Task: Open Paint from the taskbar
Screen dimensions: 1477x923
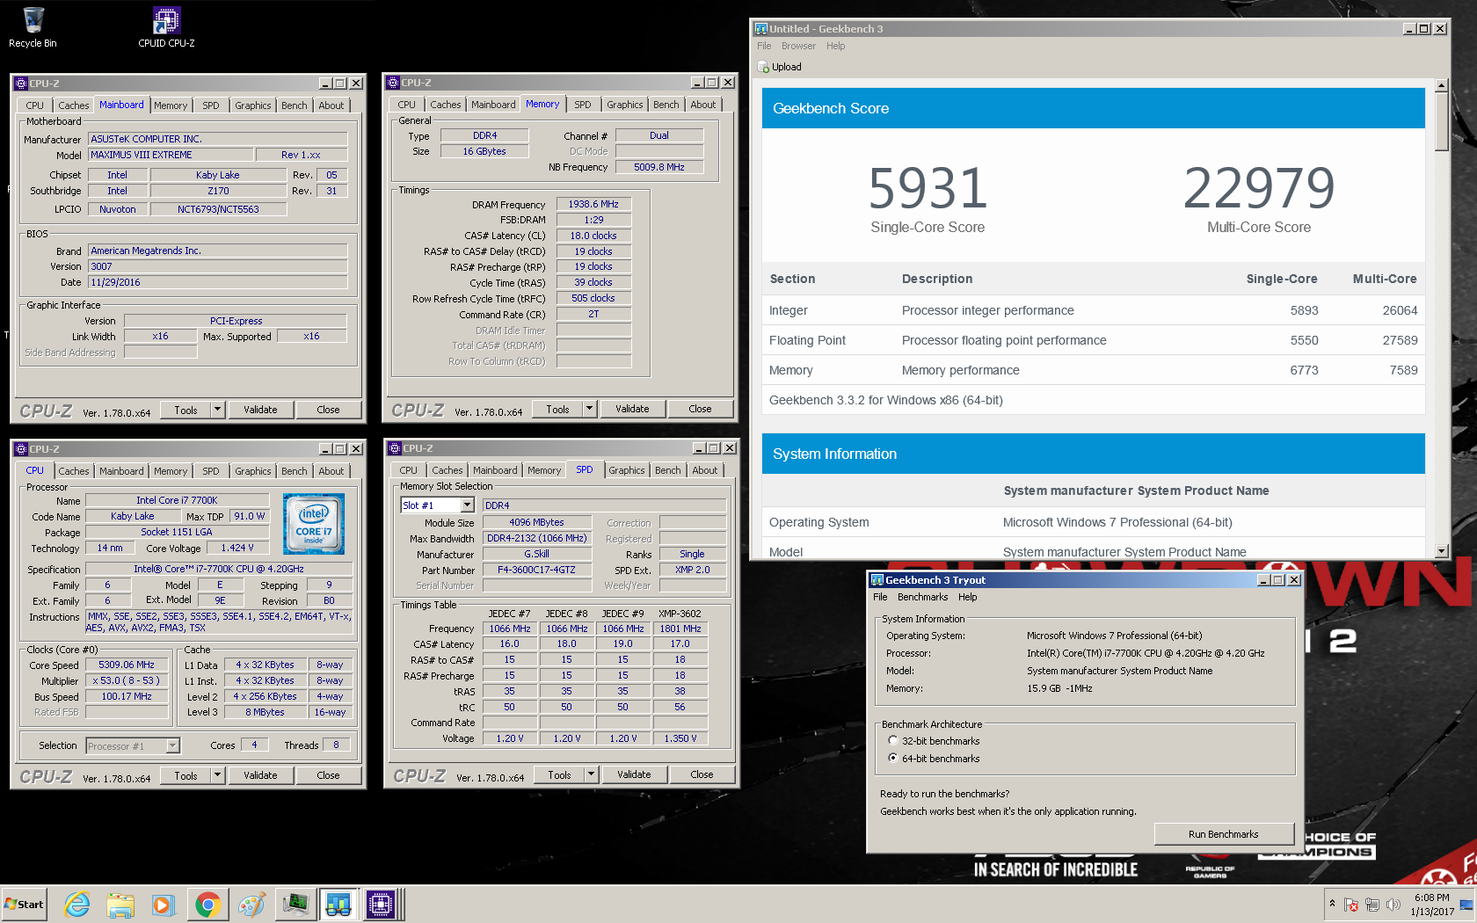Action: pos(251,905)
